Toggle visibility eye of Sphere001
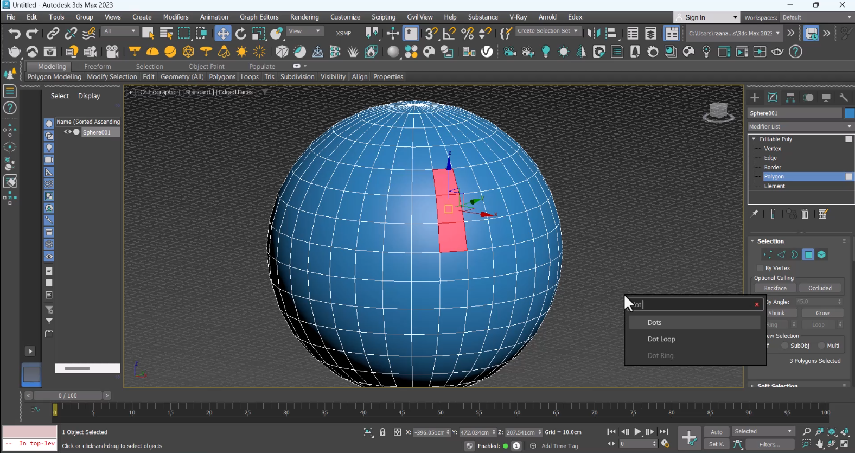855x453 pixels. (x=68, y=132)
